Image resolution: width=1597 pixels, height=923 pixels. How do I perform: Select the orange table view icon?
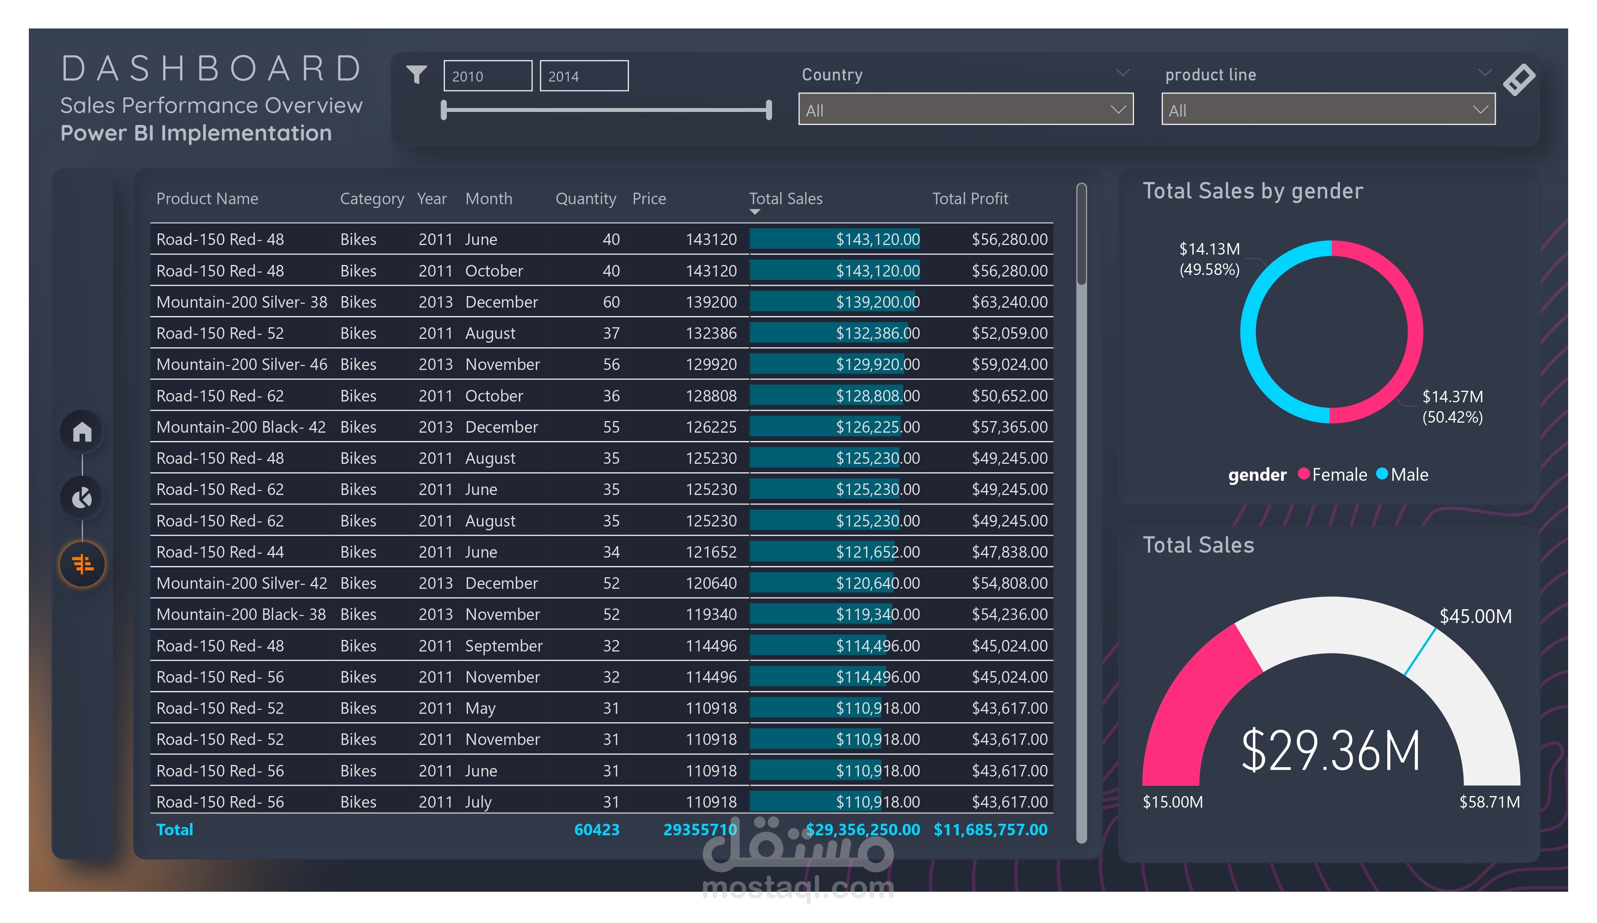click(x=82, y=564)
